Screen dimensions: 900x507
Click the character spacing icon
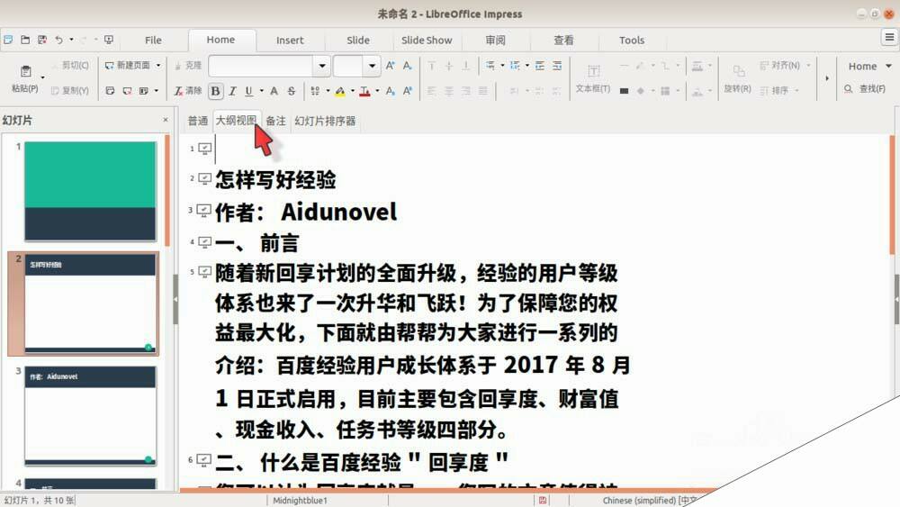point(315,91)
